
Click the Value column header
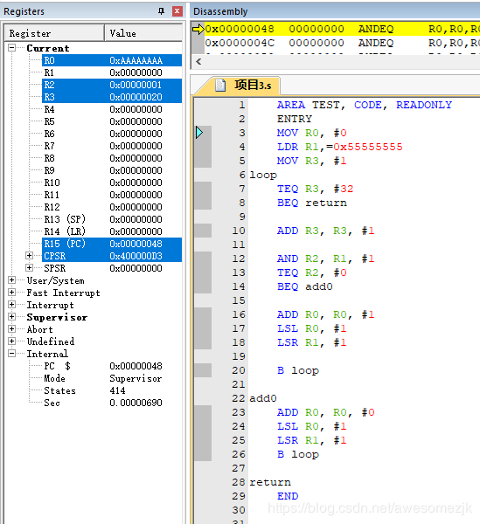pyautogui.click(x=143, y=33)
